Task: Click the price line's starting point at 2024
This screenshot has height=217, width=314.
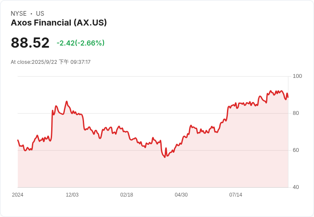Action: click(18, 140)
